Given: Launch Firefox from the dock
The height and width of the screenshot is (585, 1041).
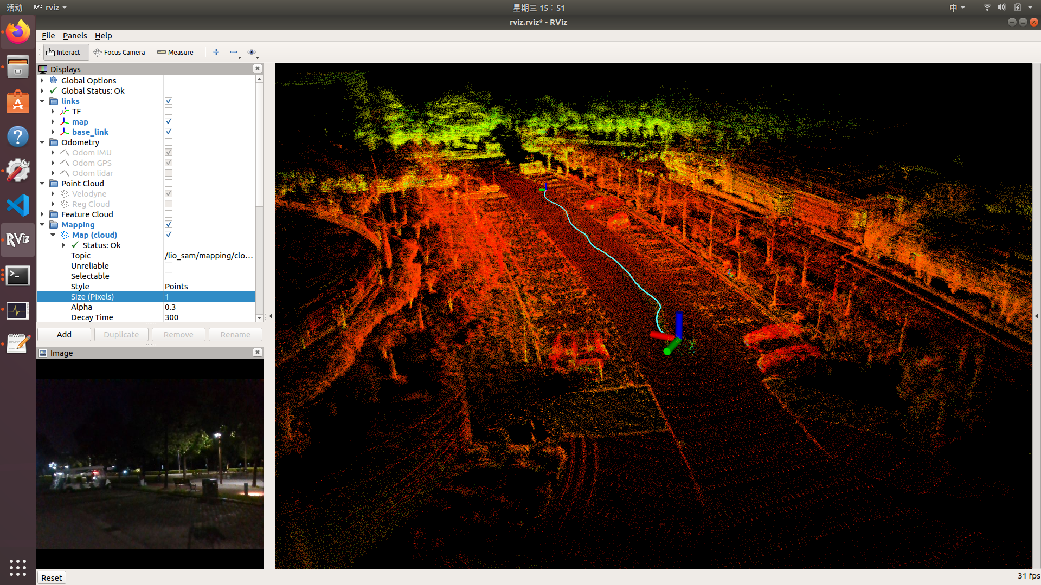Looking at the screenshot, I should [x=18, y=32].
